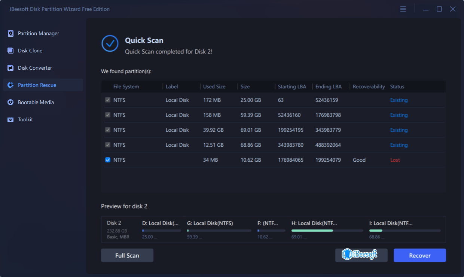The height and width of the screenshot is (277, 464).
Task: Toggle checkbox for 25.00 GB NTFS partition
Action: [108, 100]
